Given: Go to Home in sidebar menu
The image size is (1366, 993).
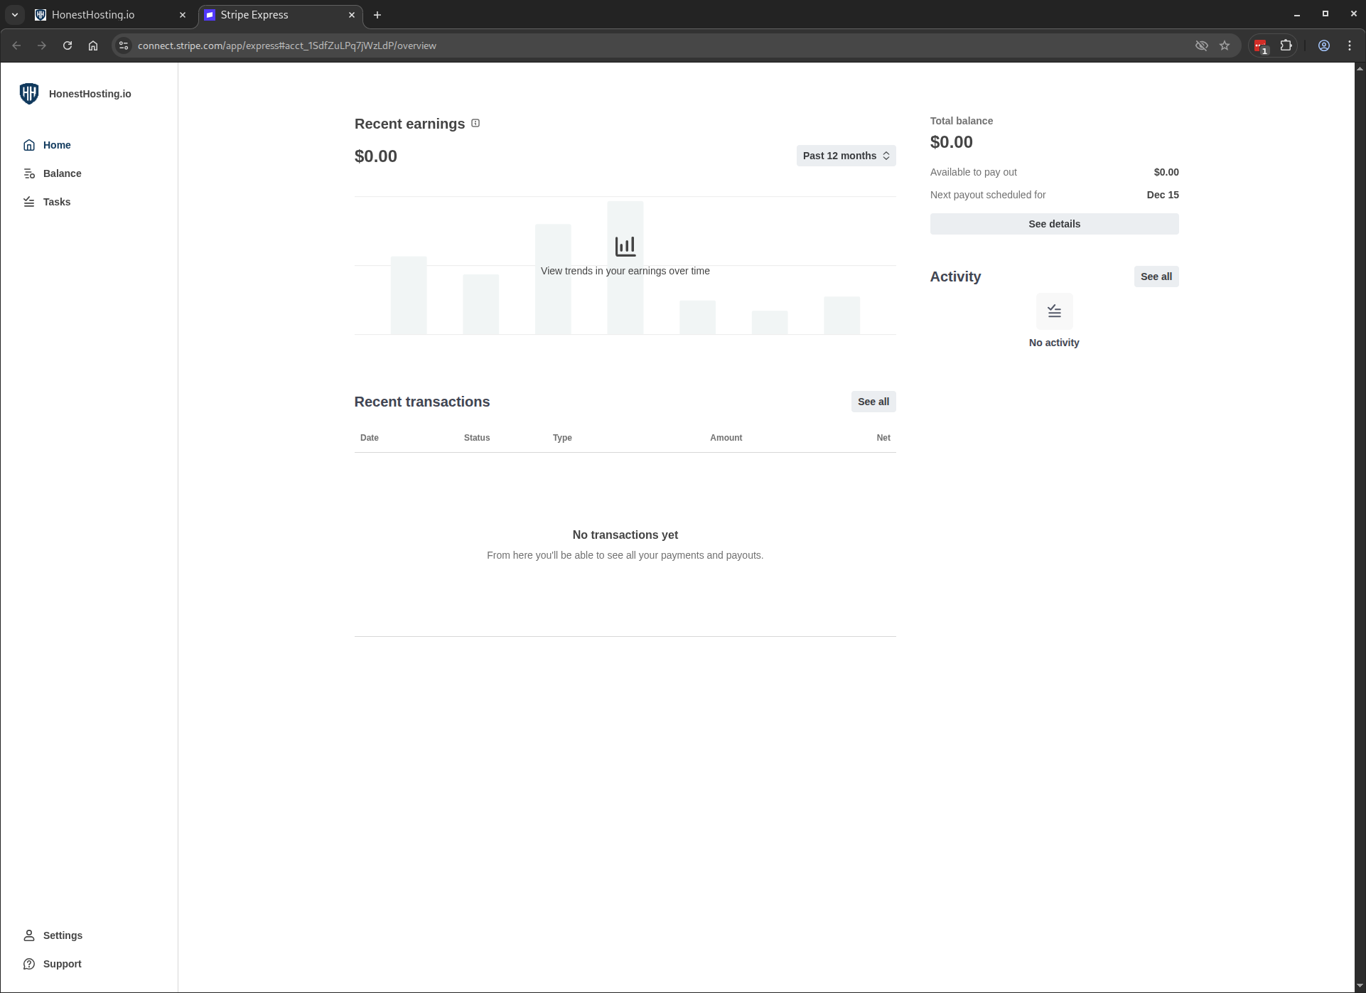Looking at the screenshot, I should point(56,145).
